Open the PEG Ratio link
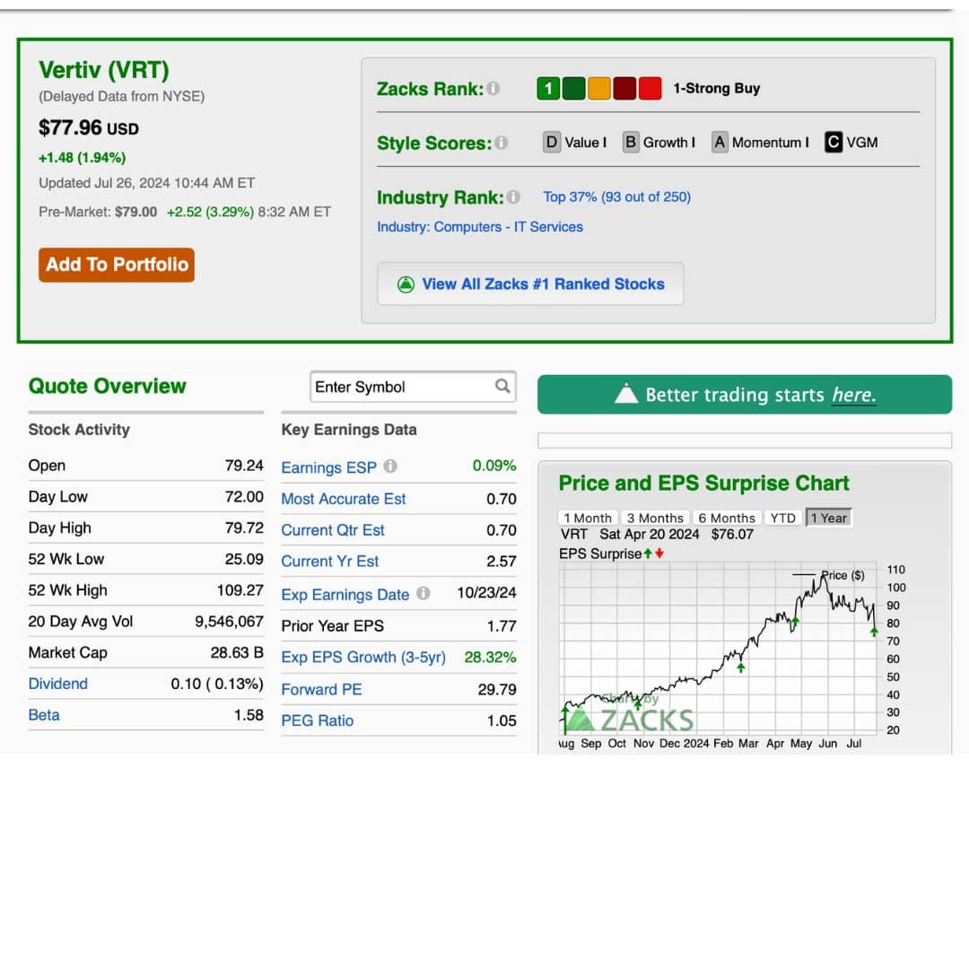 click(317, 720)
